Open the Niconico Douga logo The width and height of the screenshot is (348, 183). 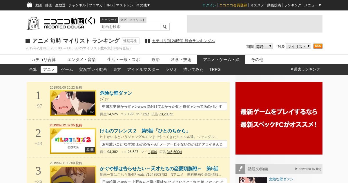coord(61,23)
